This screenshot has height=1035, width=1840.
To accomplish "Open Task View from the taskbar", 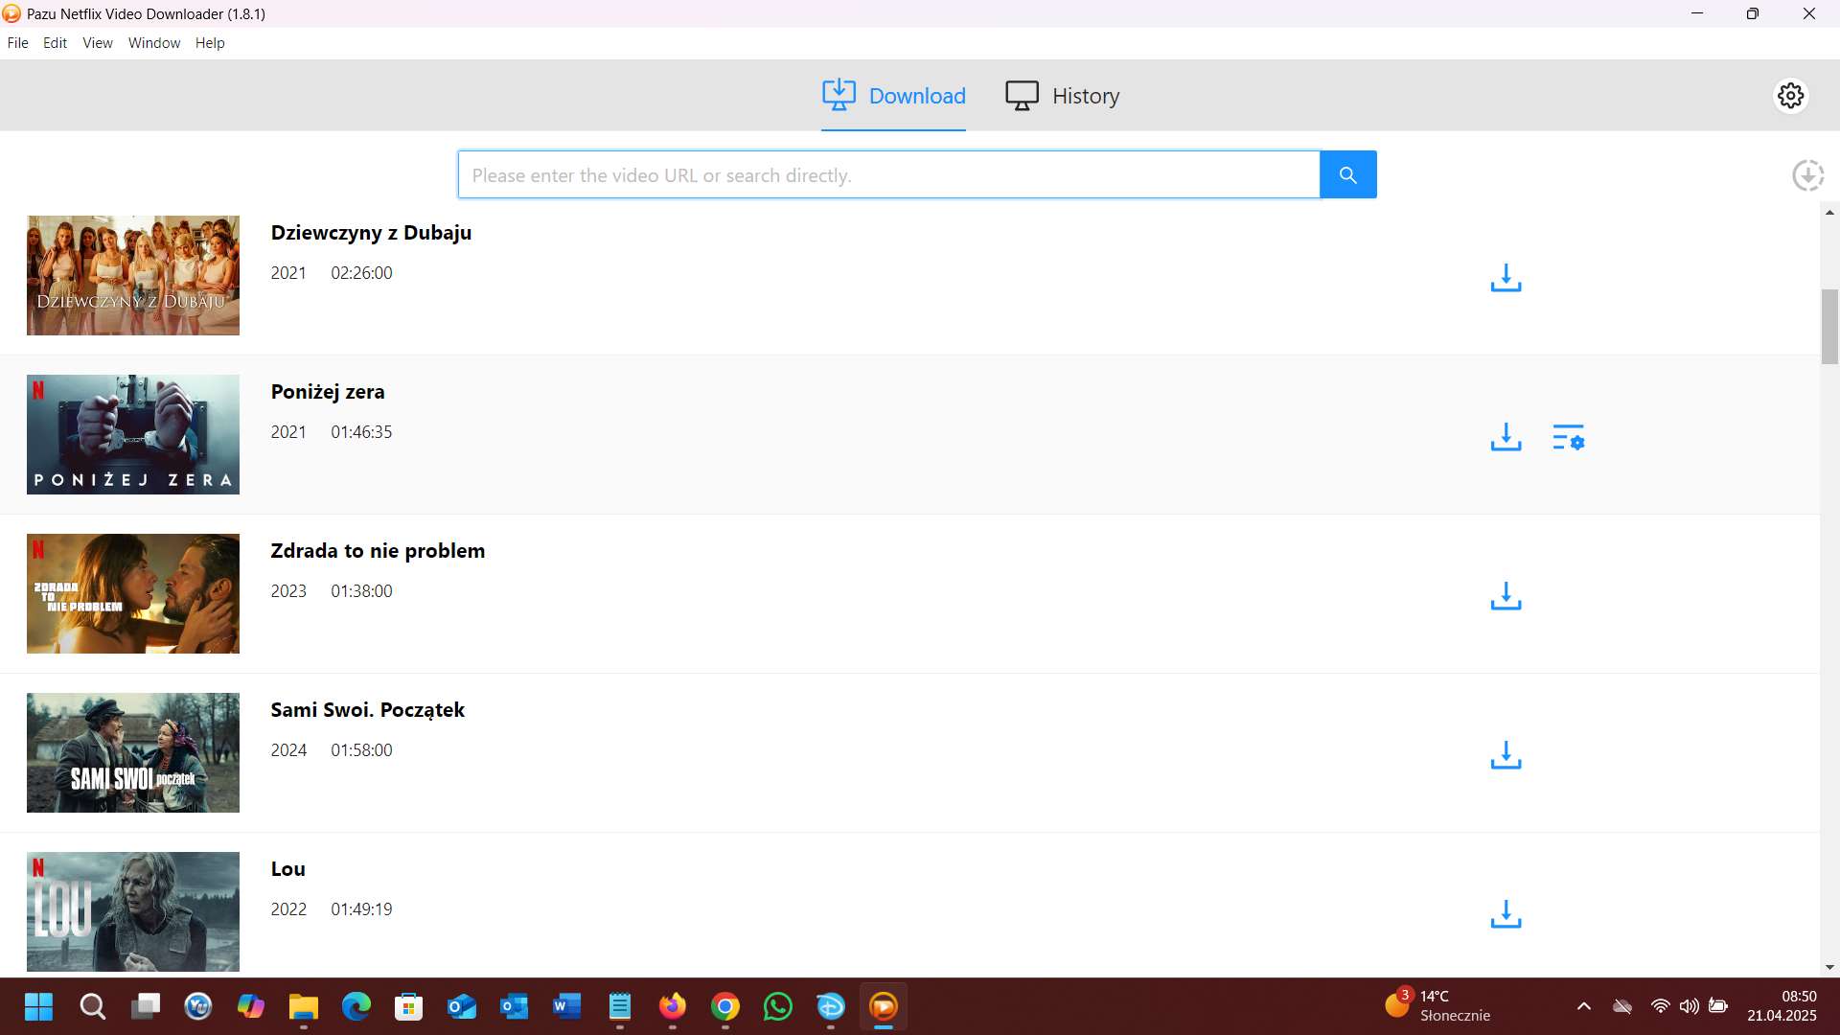I will coord(146,1006).
